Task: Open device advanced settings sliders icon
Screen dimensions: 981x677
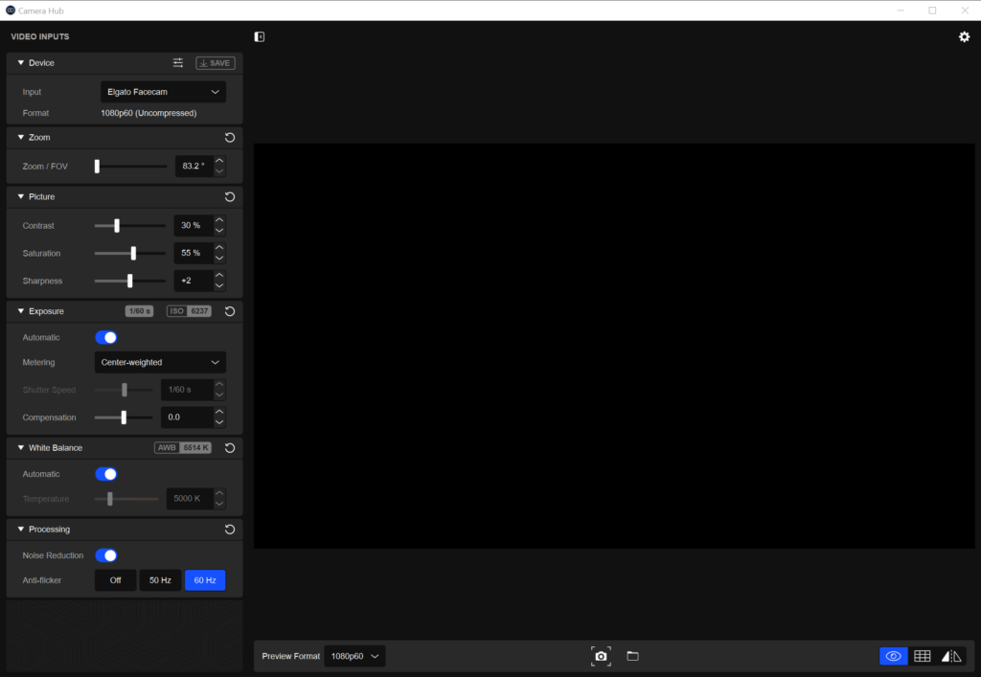Action: pyautogui.click(x=178, y=62)
